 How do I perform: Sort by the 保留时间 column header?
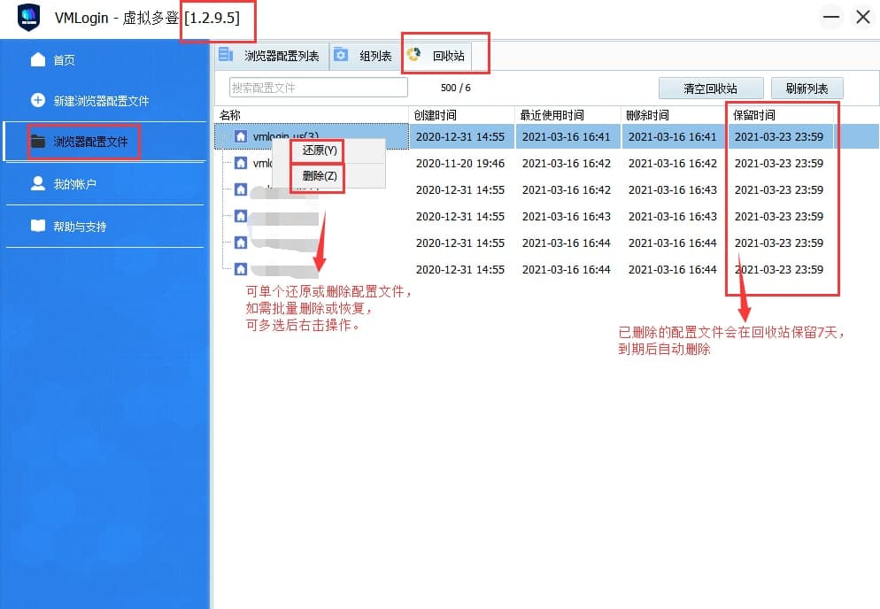tap(781, 115)
